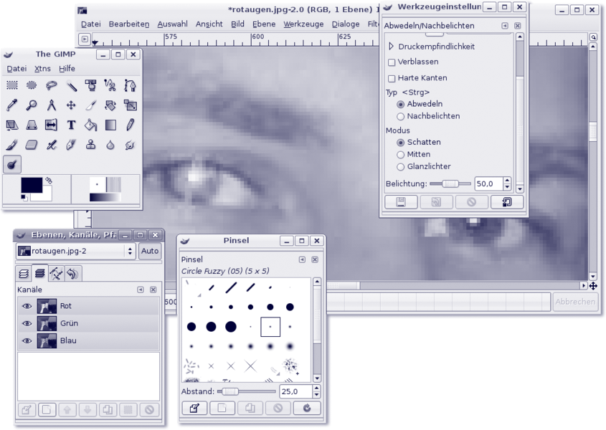Click the Auto button
The image size is (606, 430).
pyautogui.click(x=150, y=252)
